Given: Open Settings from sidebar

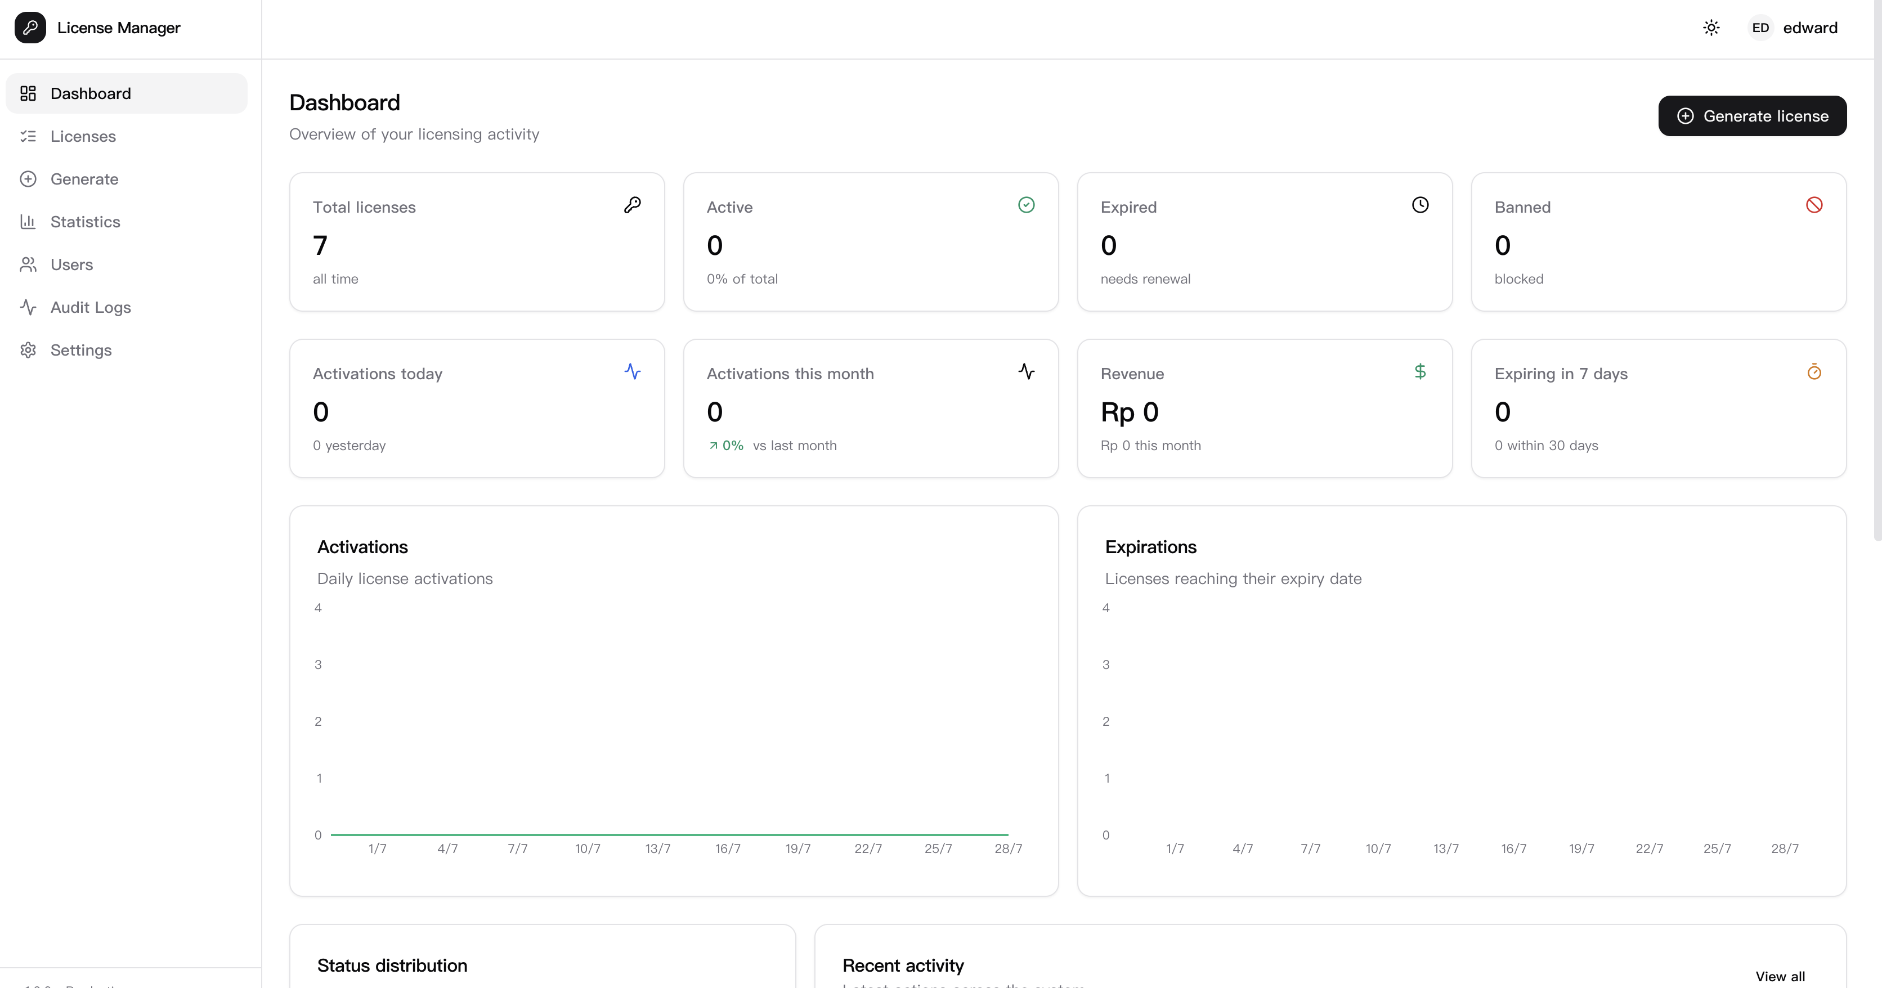Looking at the screenshot, I should [x=127, y=350].
